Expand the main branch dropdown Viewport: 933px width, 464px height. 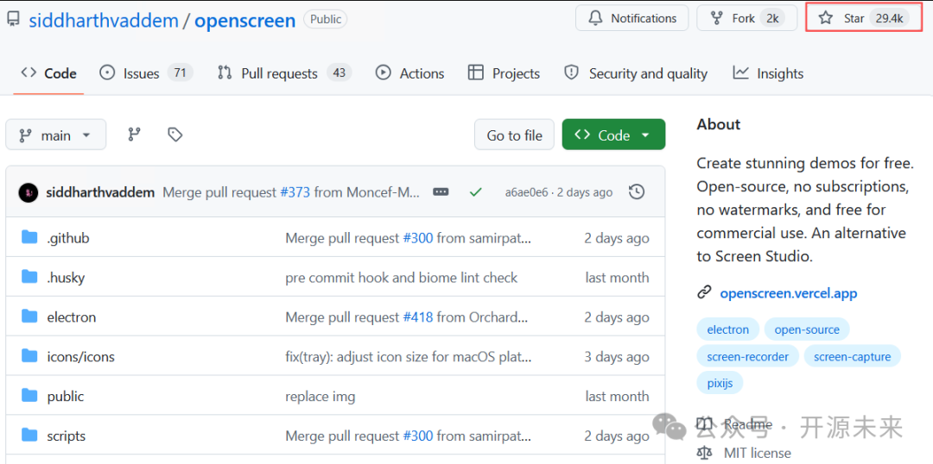56,135
